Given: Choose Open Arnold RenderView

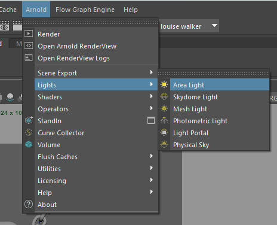Looking at the screenshot, I should pos(96,46).
